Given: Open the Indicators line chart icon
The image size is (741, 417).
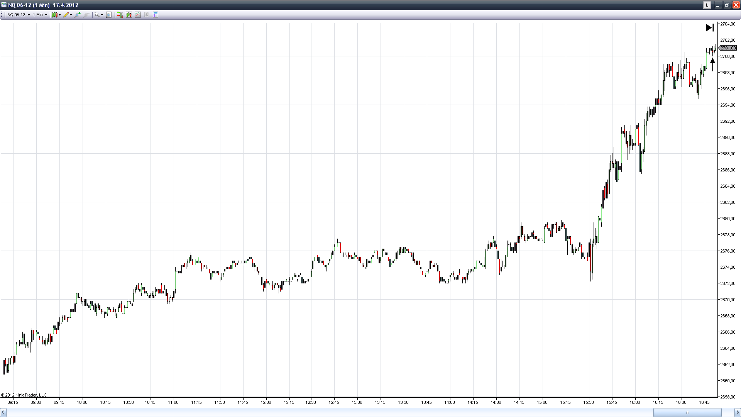Looking at the screenshot, I should (x=138, y=15).
